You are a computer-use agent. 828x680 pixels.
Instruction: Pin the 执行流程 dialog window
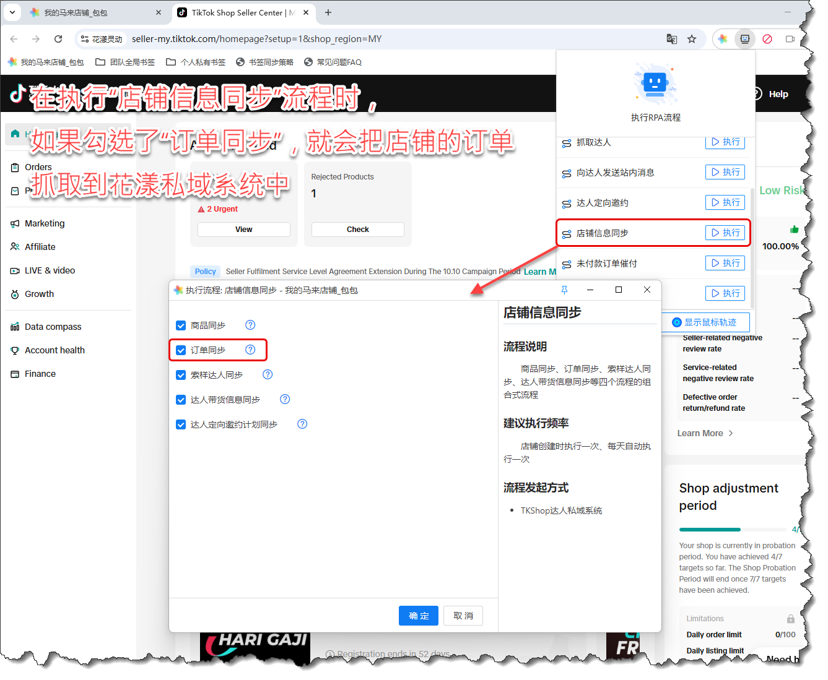564,290
